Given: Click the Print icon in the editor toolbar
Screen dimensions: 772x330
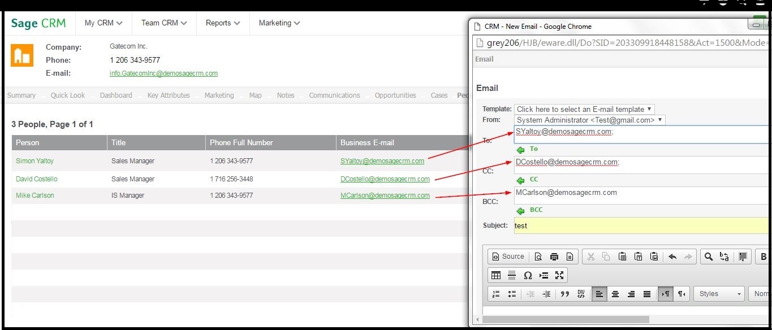Looking at the screenshot, I should (x=554, y=257).
